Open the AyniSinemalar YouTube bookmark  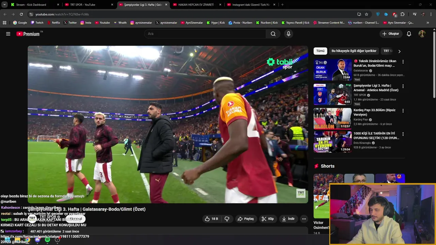pyautogui.click(x=192, y=23)
